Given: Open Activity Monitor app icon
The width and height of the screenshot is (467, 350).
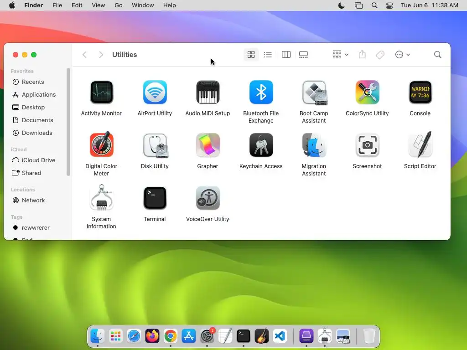Looking at the screenshot, I should (x=101, y=92).
